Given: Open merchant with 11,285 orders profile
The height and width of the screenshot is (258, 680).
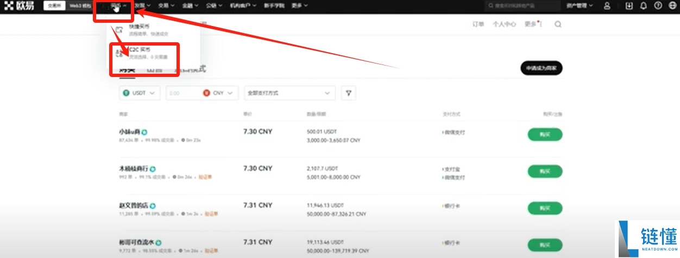Looking at the screenshot, I should pyautogui.click(x=134, y=205).
